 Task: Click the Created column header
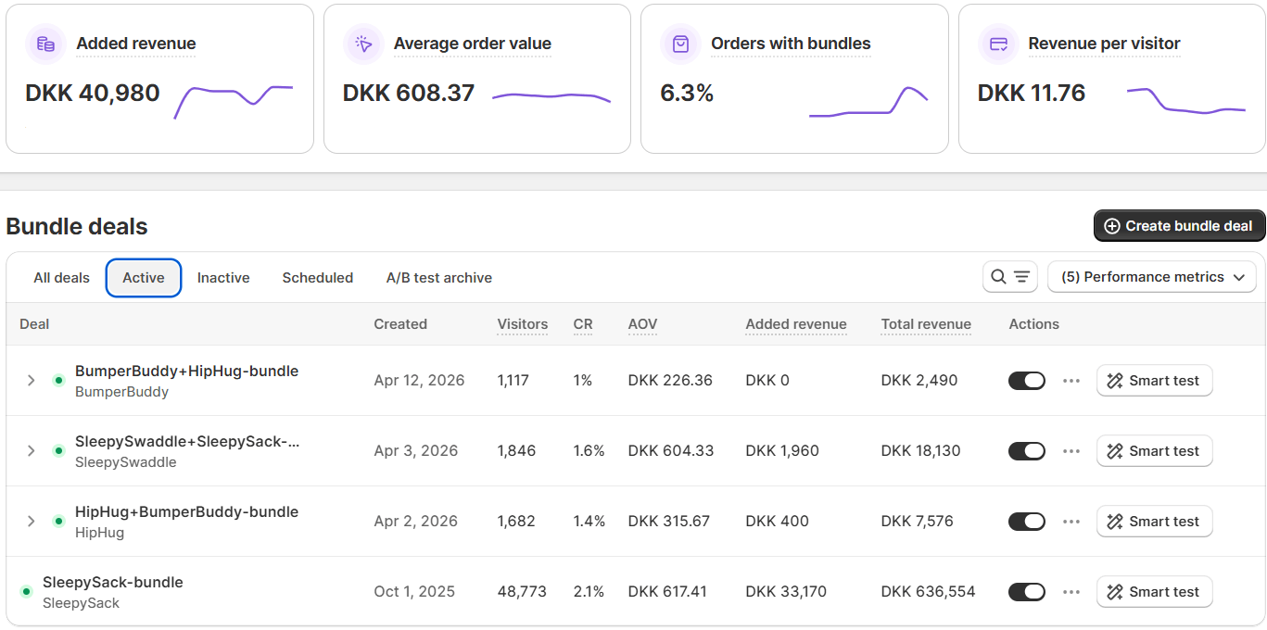coord(400,324)
